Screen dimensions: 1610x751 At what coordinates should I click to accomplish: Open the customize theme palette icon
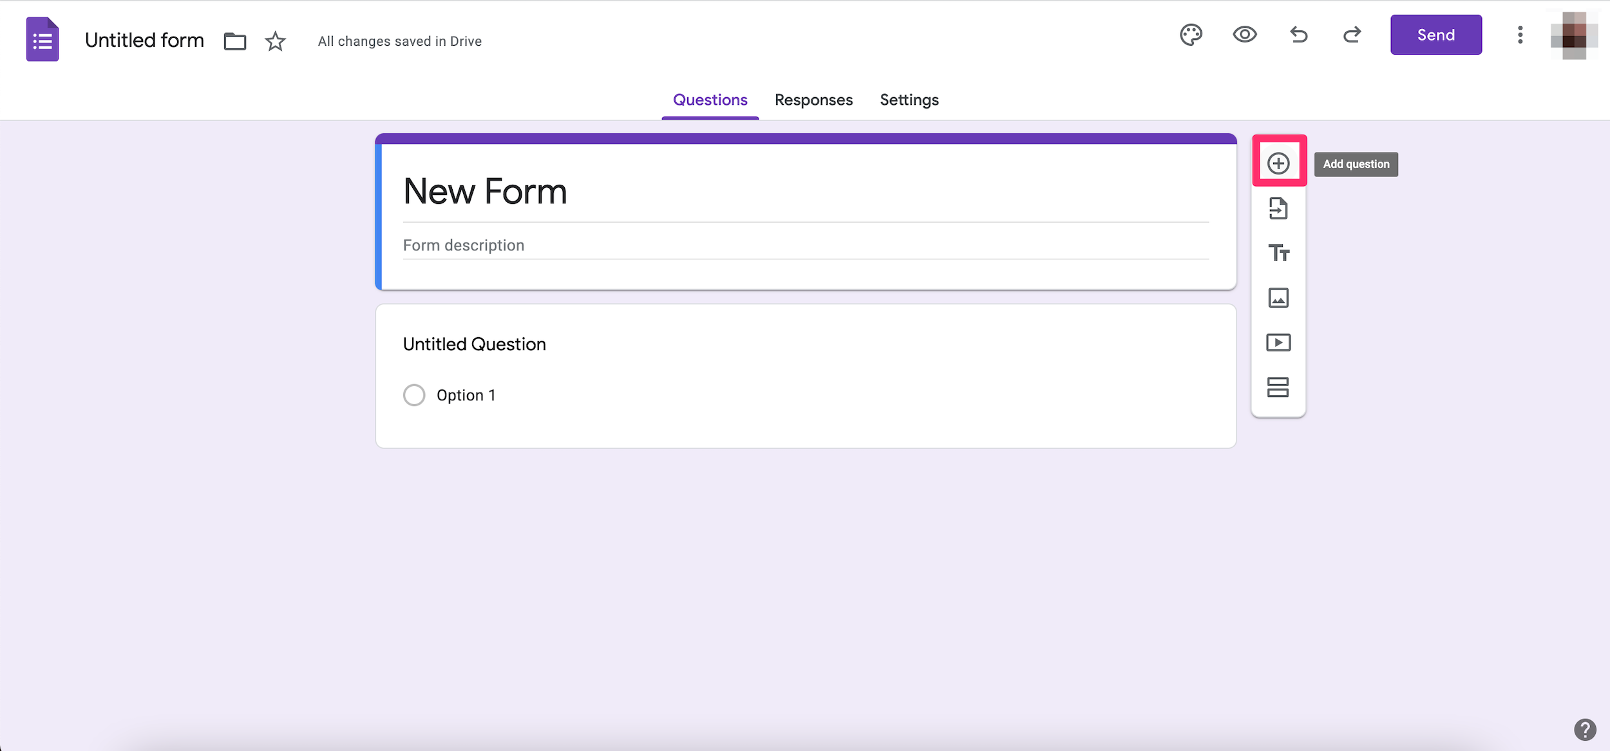[1190, 34]
